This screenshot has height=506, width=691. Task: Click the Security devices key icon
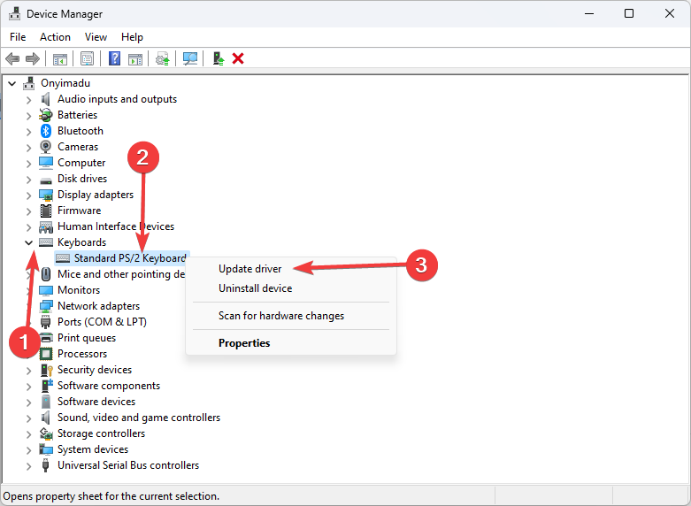(46, 370)
